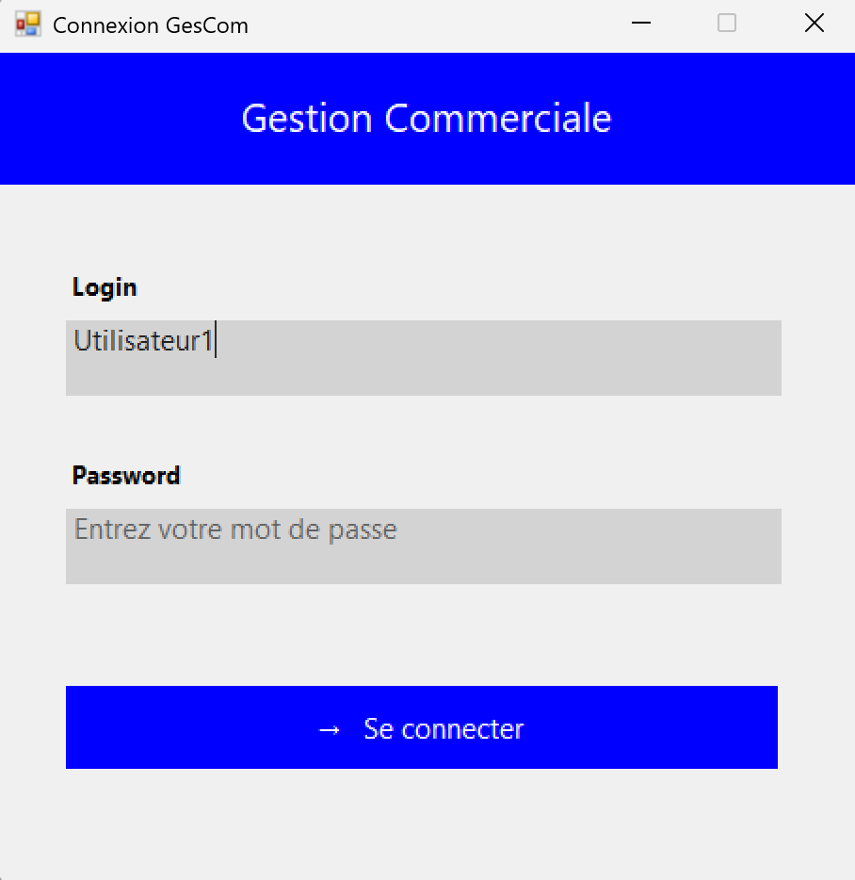
Task: Close the Connexion GesCom window
Action: click(814, 24)
